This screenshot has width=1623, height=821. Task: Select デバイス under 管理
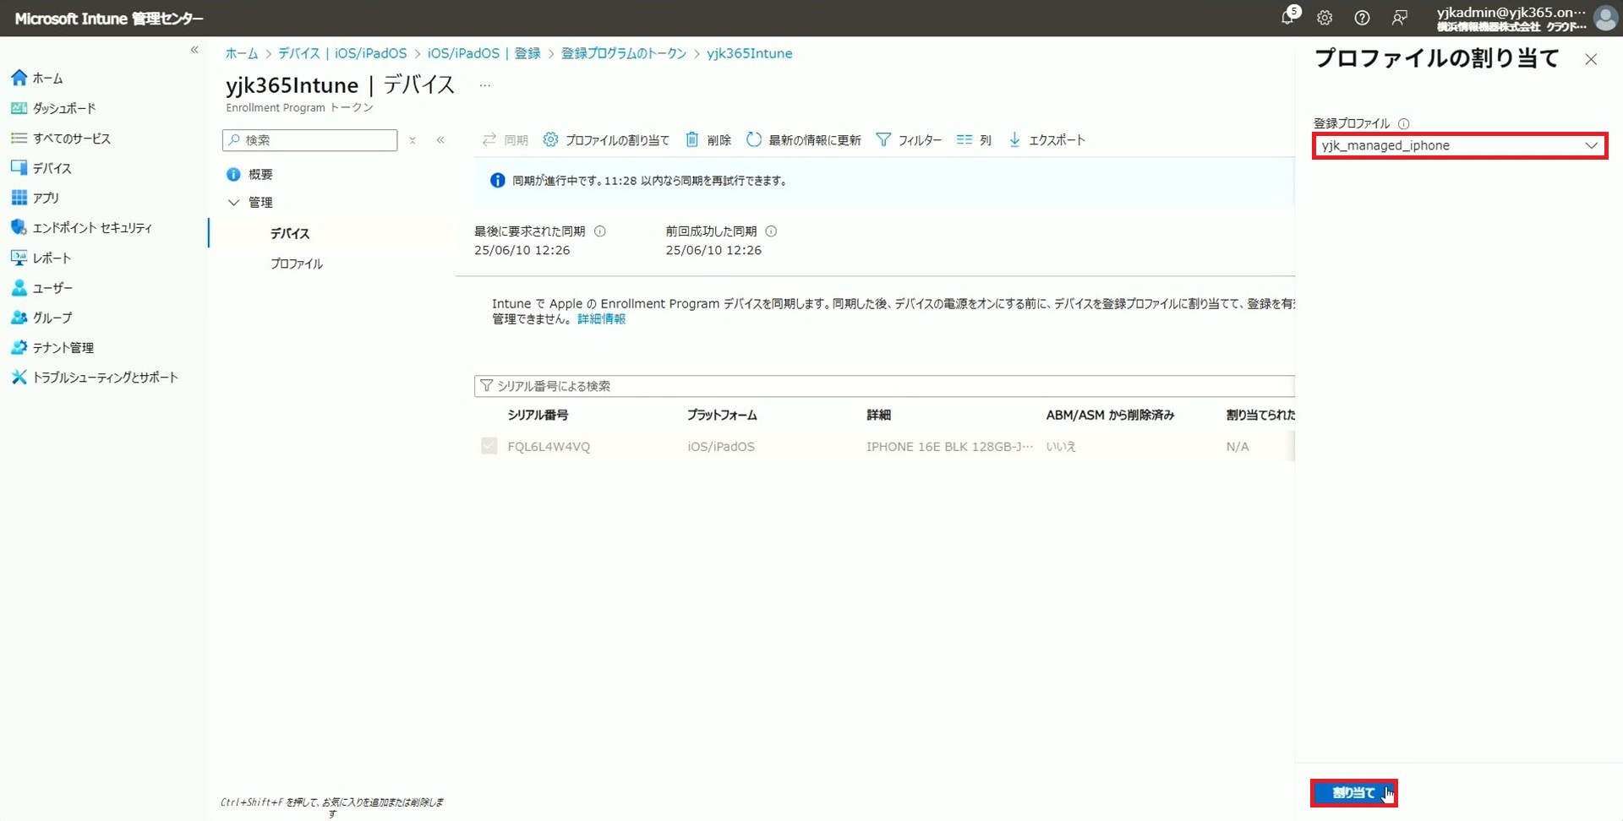point(290,233)
